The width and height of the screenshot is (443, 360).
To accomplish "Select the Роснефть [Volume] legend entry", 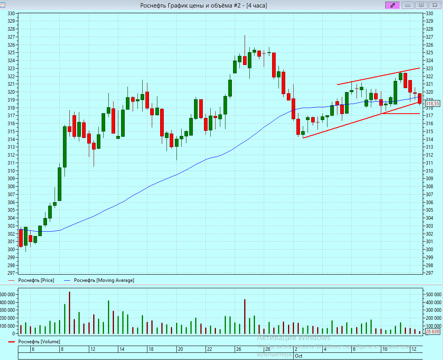I will pos(39,342).
